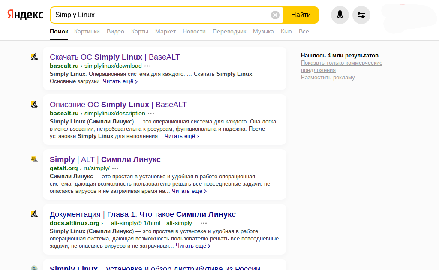Open the Карты tab
This screenshot has width=439, height=270.
[x=140, y=32]
